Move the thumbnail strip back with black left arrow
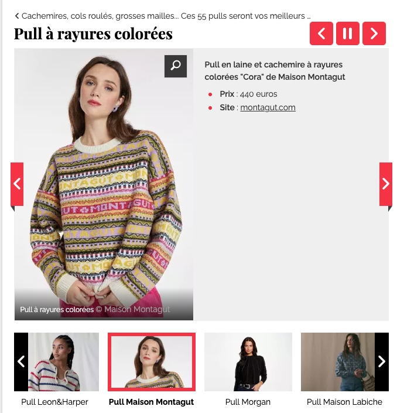397x413 pixels. click(21, 361)
